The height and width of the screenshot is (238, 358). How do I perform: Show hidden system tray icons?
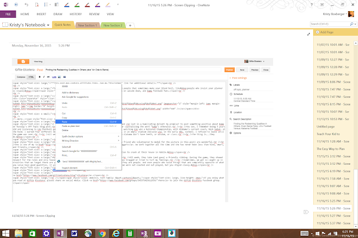tap(312, 234)
